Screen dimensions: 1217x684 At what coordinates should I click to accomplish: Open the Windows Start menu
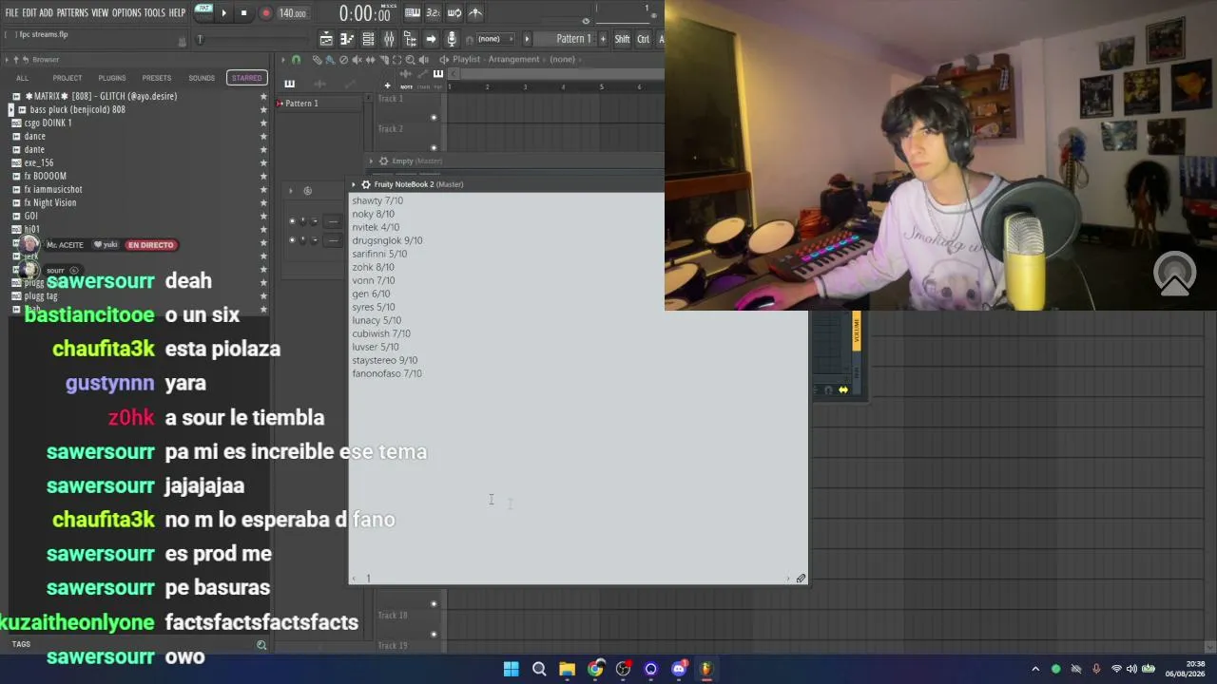point(512,669)
